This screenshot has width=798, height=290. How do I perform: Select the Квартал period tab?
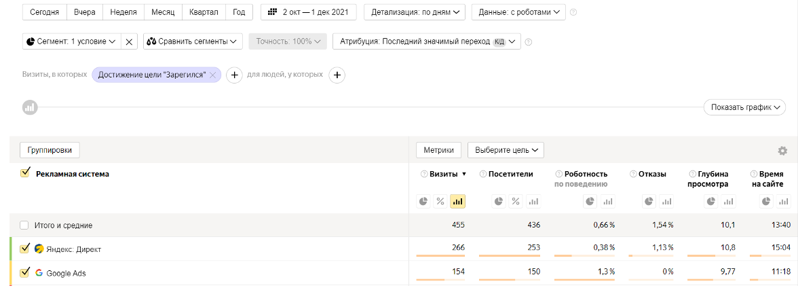(204, 12)
